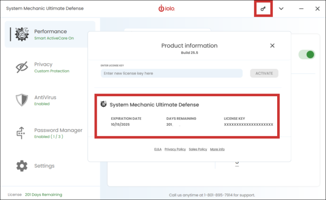Click the Privacy crossed-eye icon
The width and height of the screenshot is (326, 200).
(22, 67)
